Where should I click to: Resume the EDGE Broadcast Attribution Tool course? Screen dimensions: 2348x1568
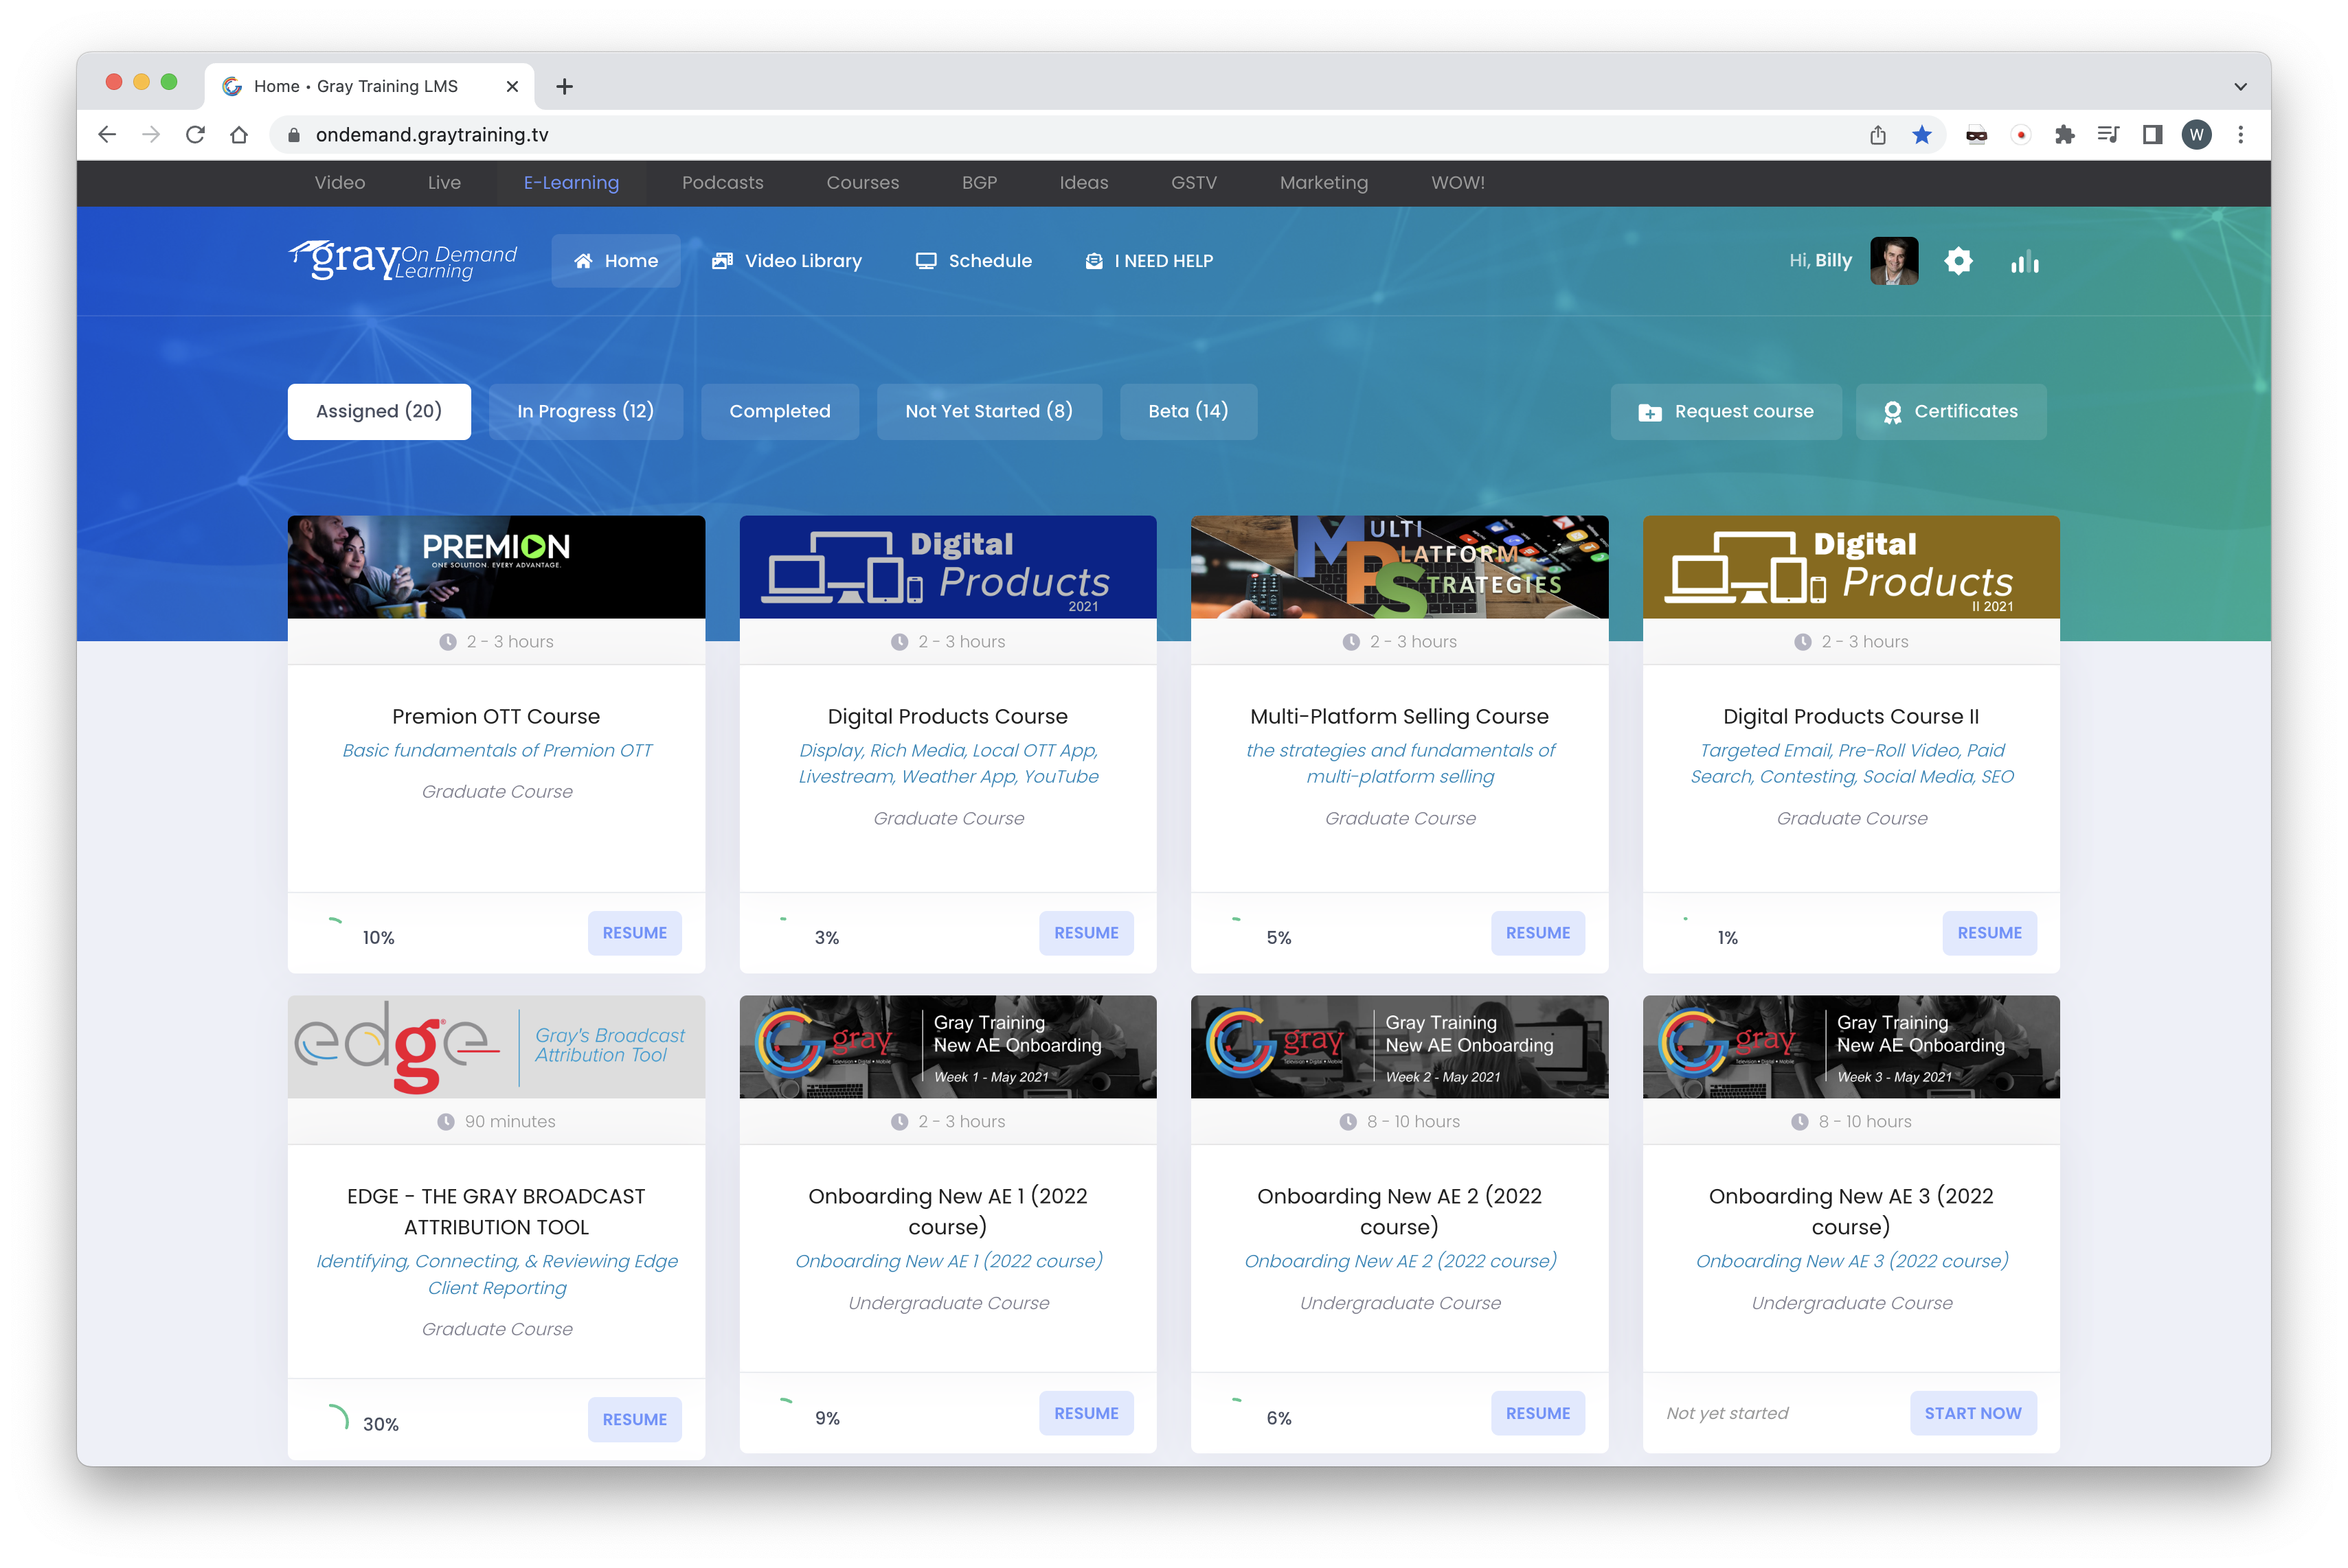click(x=634, y=1419)
